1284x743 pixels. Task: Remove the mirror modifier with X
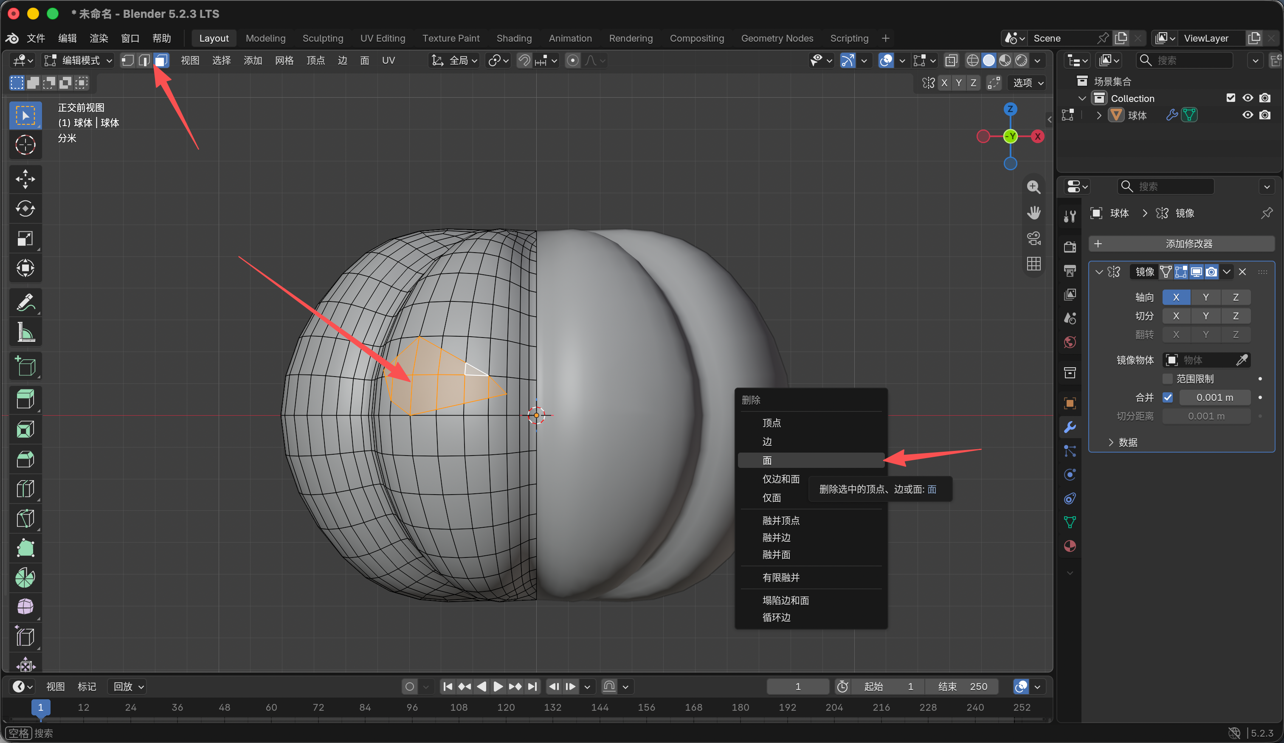pyautogui.click(x=1242, y=272)
